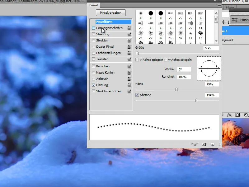Lock the Transfer settings

[x=129, y=59]
